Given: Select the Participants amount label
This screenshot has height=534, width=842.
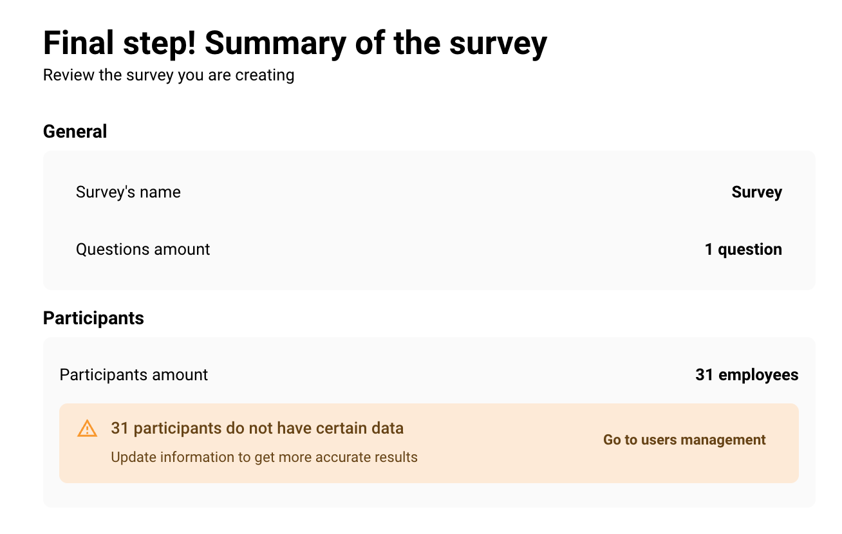Looking at the screenshot, I should 134,375.
